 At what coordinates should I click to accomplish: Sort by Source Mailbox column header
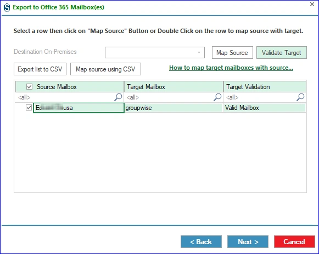coord(70,86)
